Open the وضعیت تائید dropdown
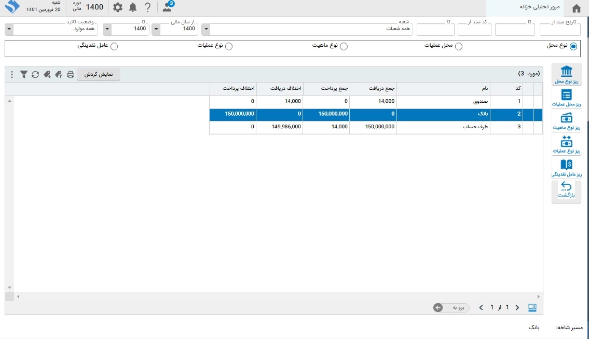The width and height of the screenshot is (589, 339). click(x=8, y=29)
